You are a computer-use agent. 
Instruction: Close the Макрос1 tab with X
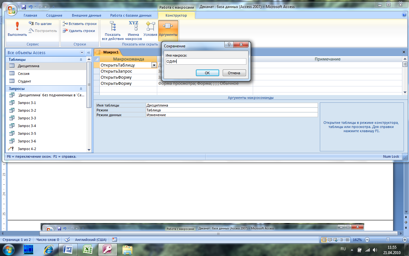[x=404, y=52]
